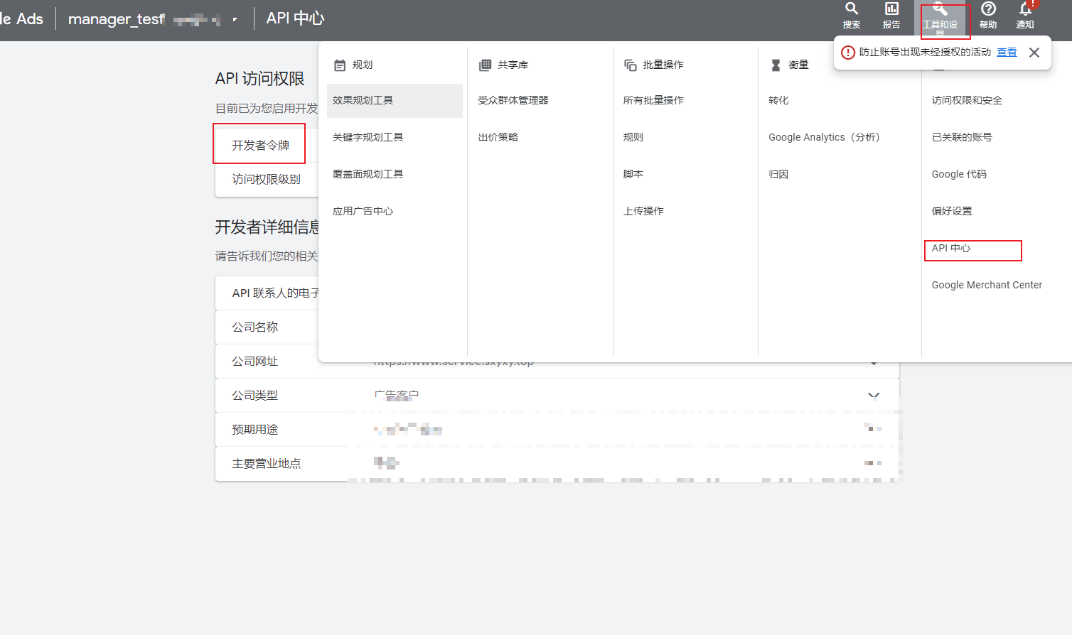Click the 主要营业地点 row label
1072x635 pixels.
click(267, 464)
